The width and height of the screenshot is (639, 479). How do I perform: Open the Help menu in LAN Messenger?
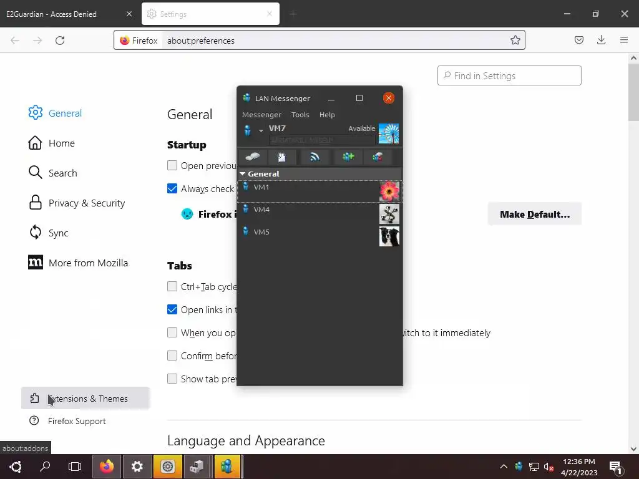pos(327,115)
